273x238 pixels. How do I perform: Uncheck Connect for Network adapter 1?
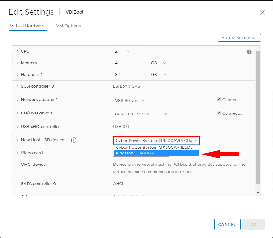[x=219, y=99]
